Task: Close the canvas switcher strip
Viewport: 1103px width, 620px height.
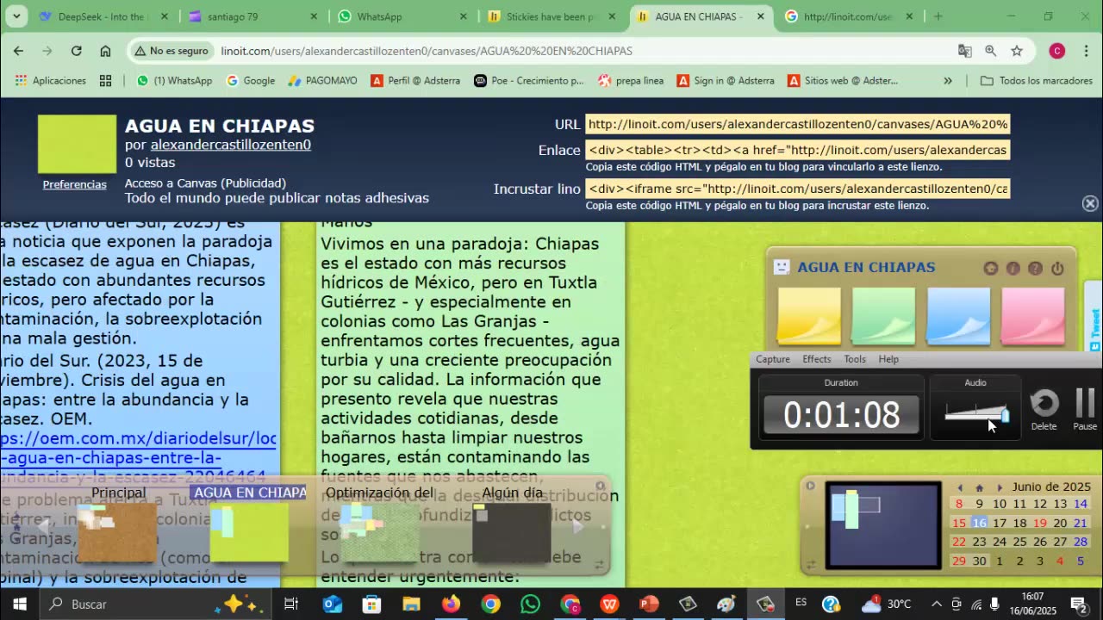Action: [x=601, y=486]
